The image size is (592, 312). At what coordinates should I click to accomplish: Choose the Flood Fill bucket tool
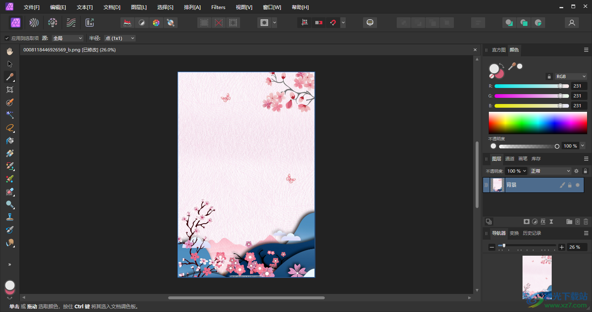tap(10, 141)
